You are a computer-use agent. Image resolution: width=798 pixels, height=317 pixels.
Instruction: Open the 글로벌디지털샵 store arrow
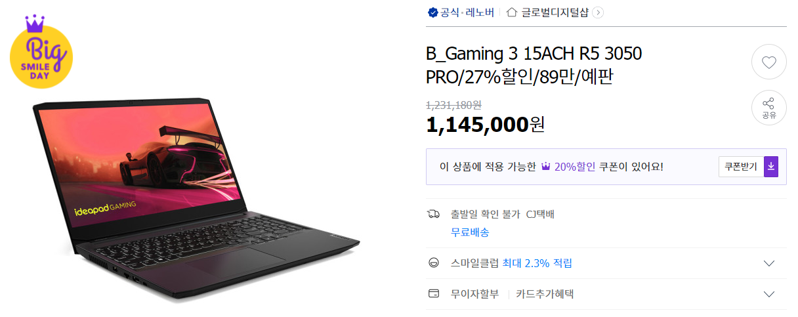[598, 12]
